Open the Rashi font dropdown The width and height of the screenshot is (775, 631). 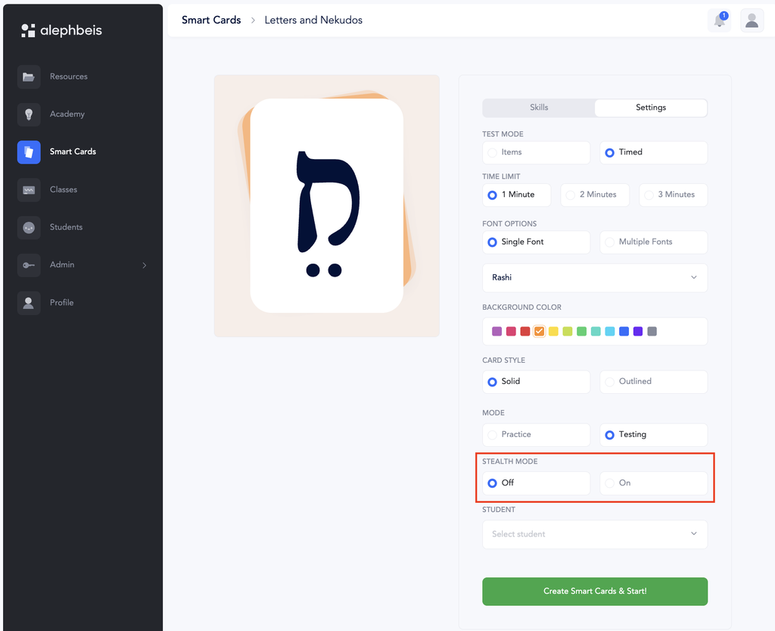point(595,277)
